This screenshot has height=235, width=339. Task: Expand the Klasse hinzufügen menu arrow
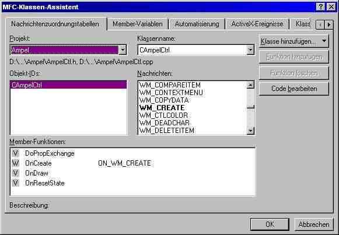324,41
